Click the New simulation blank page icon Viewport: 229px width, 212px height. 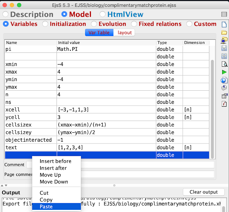click(x=224, y=24)
